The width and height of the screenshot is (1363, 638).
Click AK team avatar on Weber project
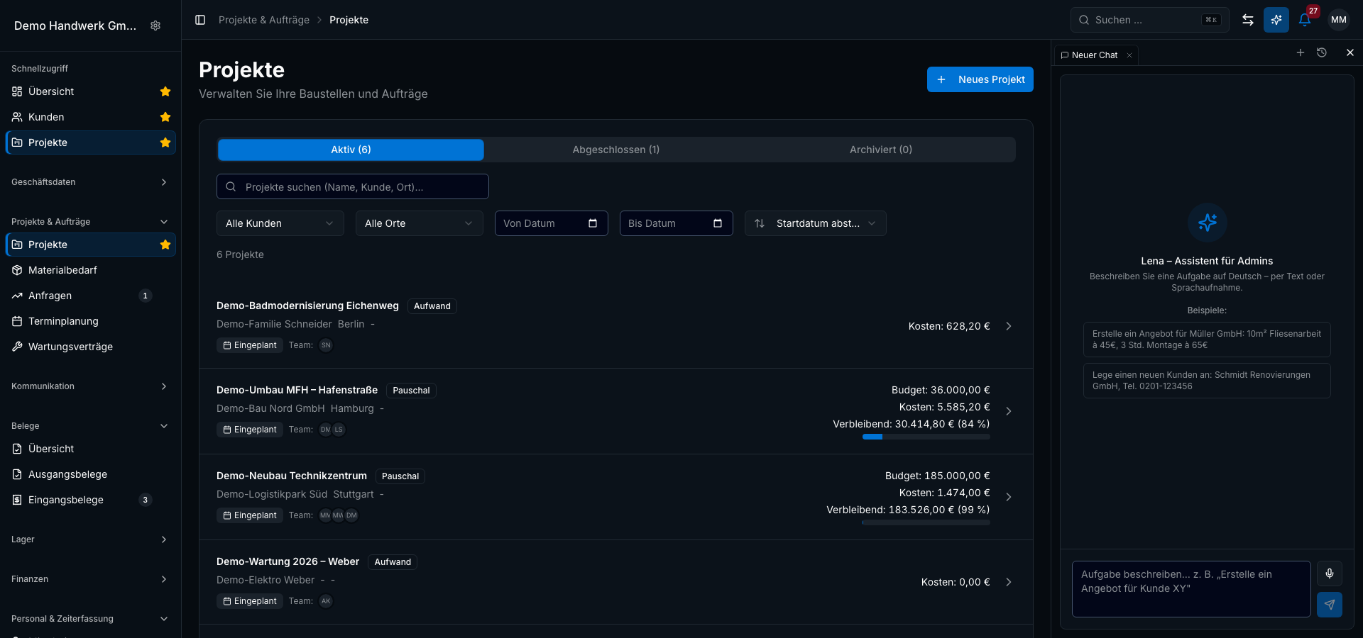click(x=326, y=601)
